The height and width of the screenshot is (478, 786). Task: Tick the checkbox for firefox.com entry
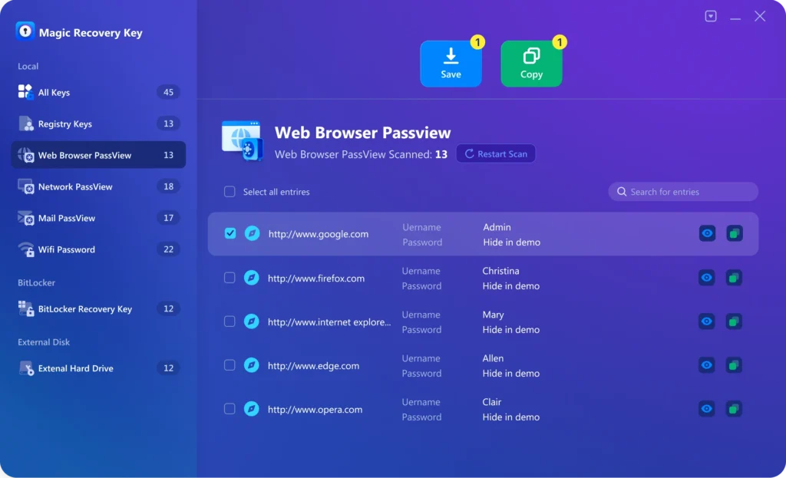[230, 278]
